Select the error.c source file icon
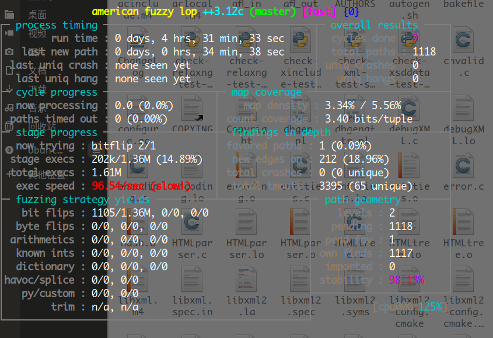The image size is (493, 338). coord(464,165)
